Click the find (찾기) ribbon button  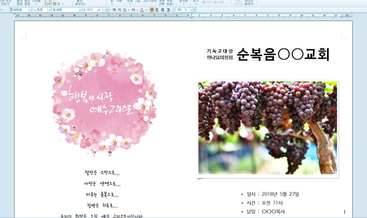click(196, 3)
